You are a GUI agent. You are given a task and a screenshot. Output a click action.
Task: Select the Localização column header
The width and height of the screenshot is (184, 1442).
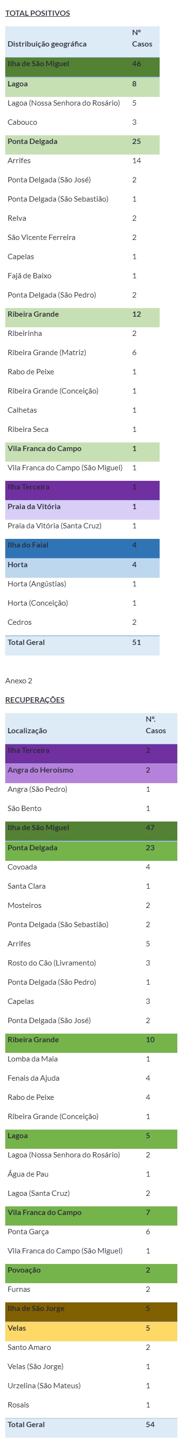coord(27,730)
